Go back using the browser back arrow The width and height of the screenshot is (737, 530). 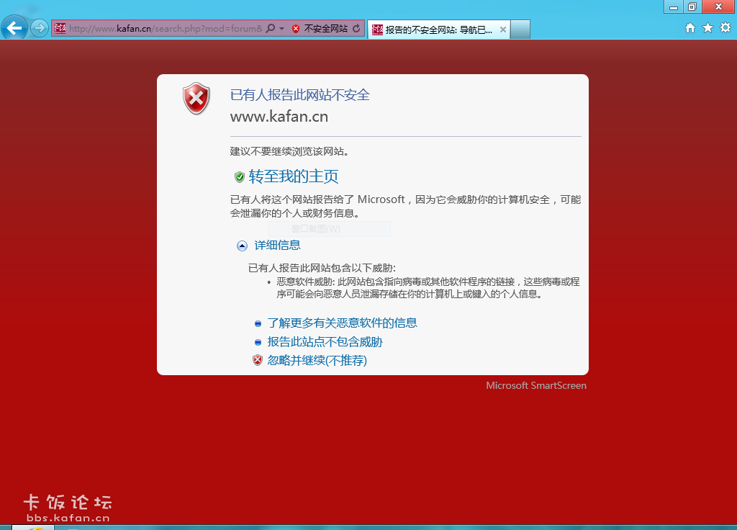click(x=14, y=28)
